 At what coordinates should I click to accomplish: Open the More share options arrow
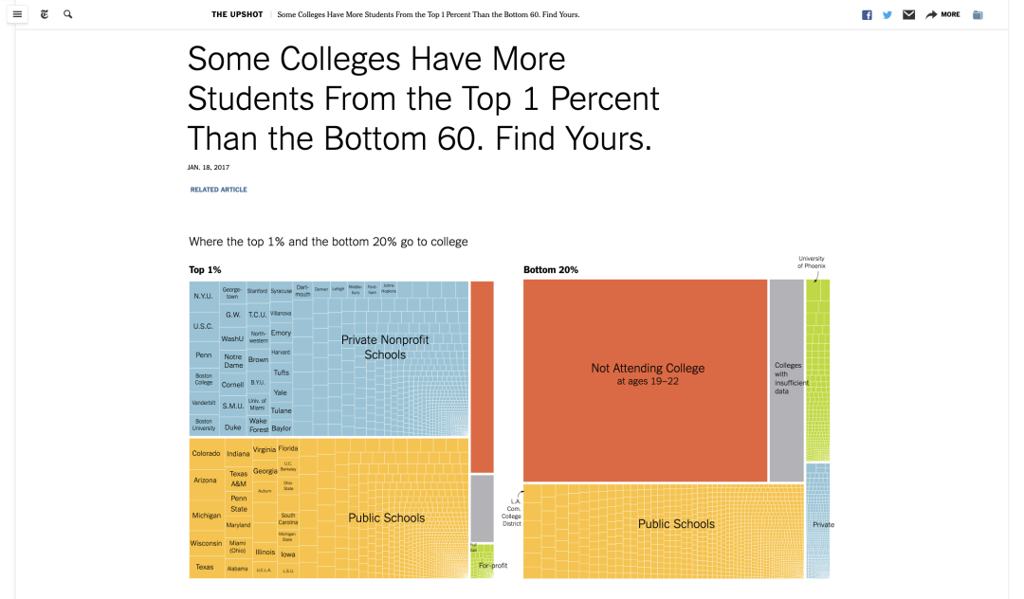942,15
